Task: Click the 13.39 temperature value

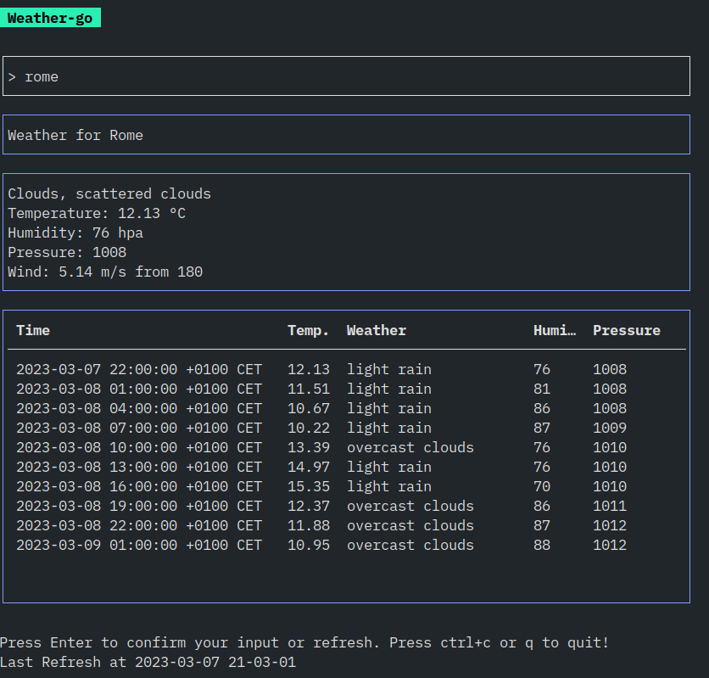Action: 309,447
